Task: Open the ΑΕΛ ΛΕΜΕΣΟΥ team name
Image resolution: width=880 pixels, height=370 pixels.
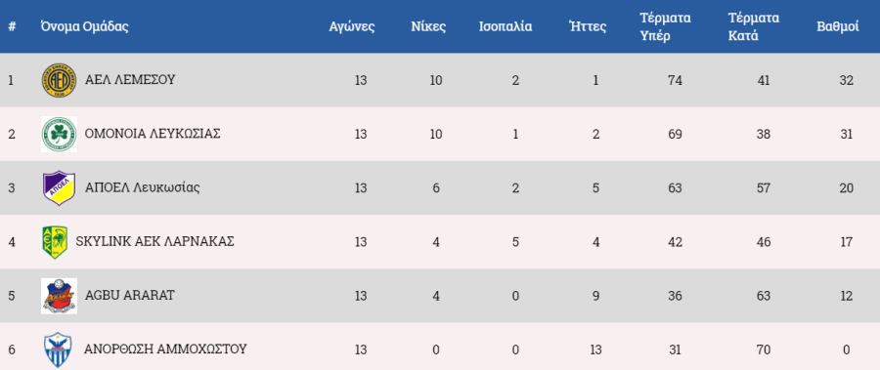Action: click(x=130, y=80)
